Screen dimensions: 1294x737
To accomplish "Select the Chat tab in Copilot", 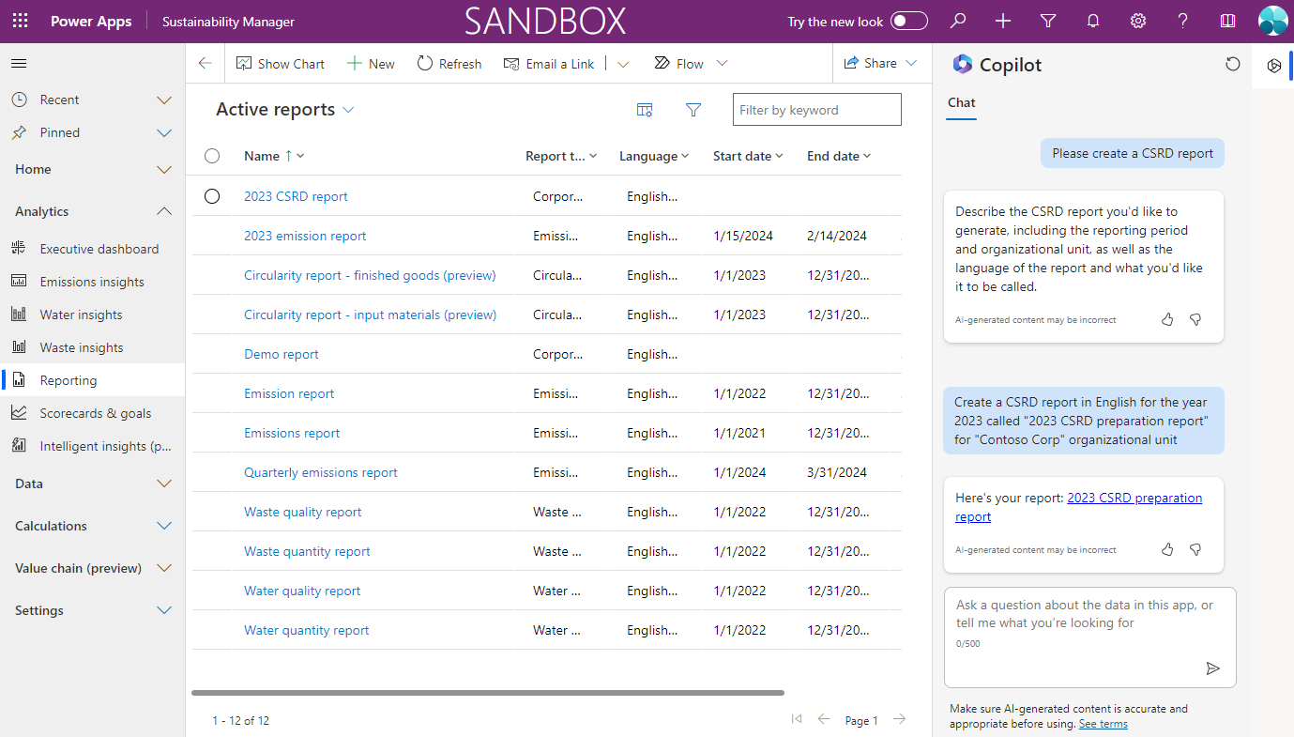I will [961, 103].
